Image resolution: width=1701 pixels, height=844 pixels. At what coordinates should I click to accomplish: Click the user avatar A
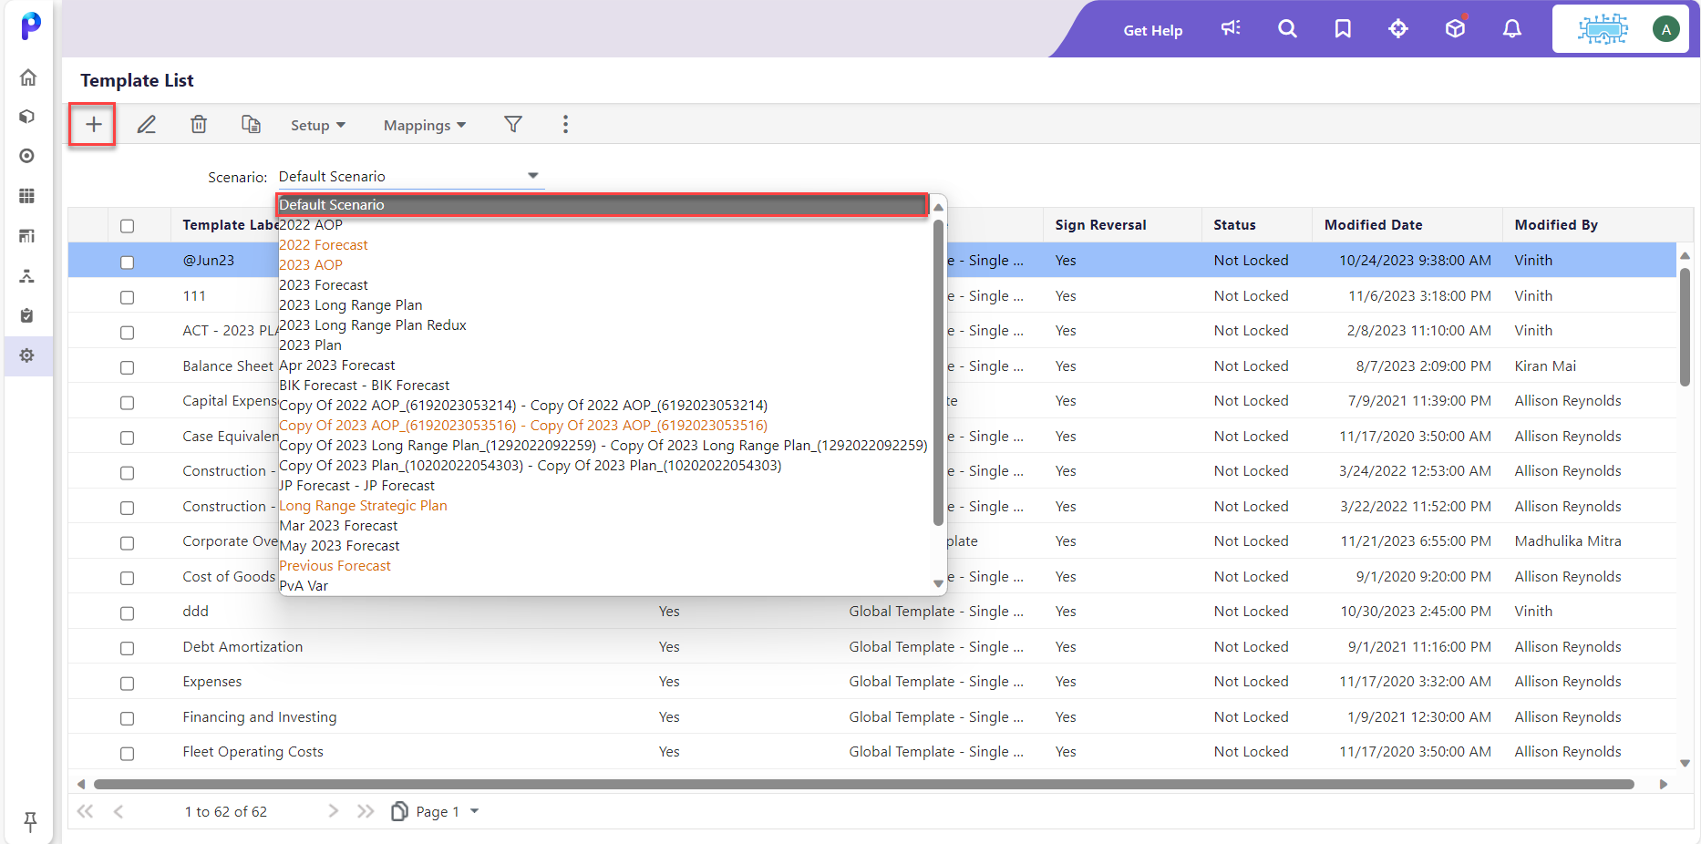pyautogui.click(x=1665, y=29)
